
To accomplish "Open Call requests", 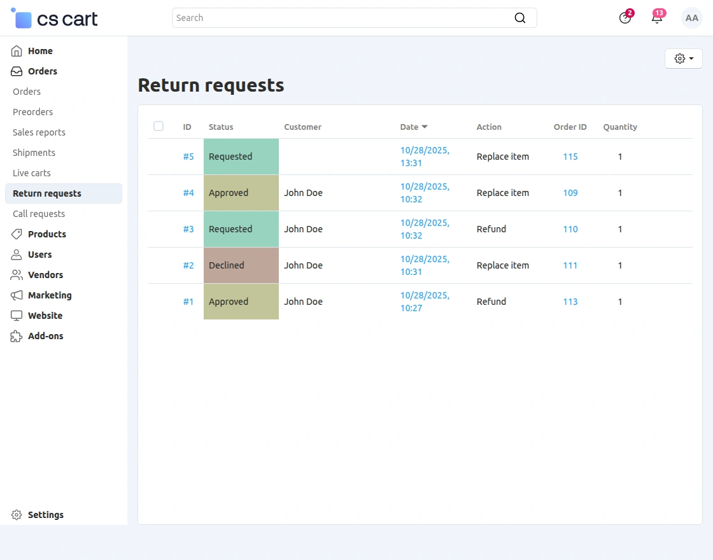I will (39, 214).
